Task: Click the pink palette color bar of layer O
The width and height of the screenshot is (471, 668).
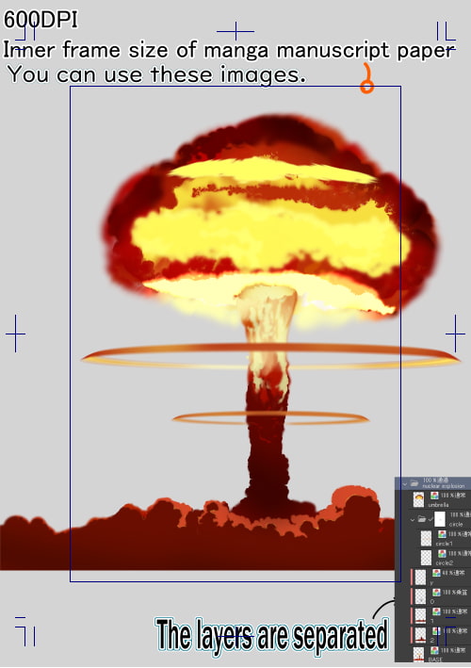Action: 412,596
